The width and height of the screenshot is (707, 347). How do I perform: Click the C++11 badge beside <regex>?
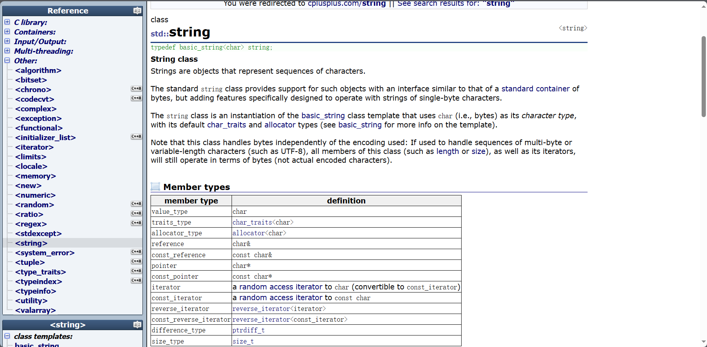[x=136, y=223]
